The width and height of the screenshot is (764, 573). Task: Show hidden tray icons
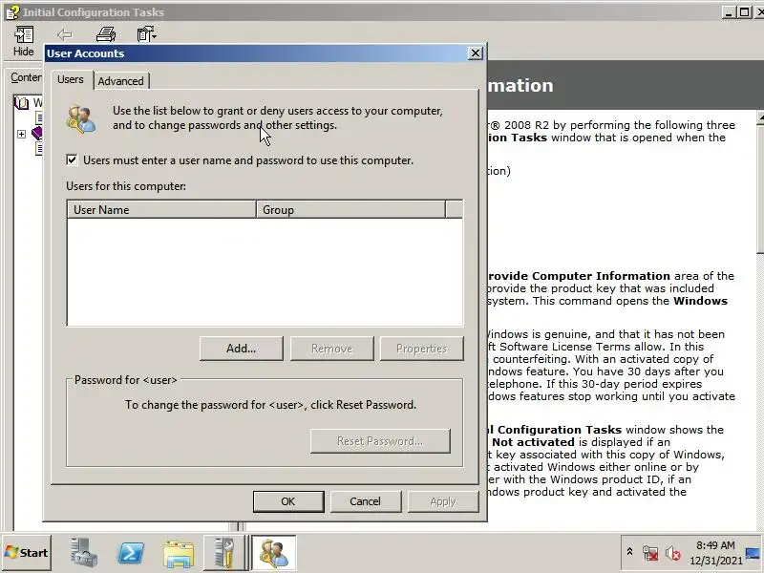[629, 552]
